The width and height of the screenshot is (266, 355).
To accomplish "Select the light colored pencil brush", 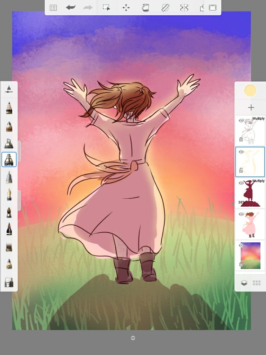I will (9, 263).
